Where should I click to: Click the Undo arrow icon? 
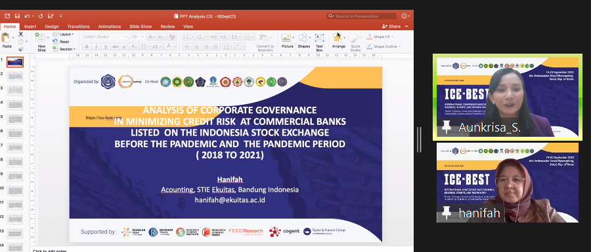click(27, 16)
